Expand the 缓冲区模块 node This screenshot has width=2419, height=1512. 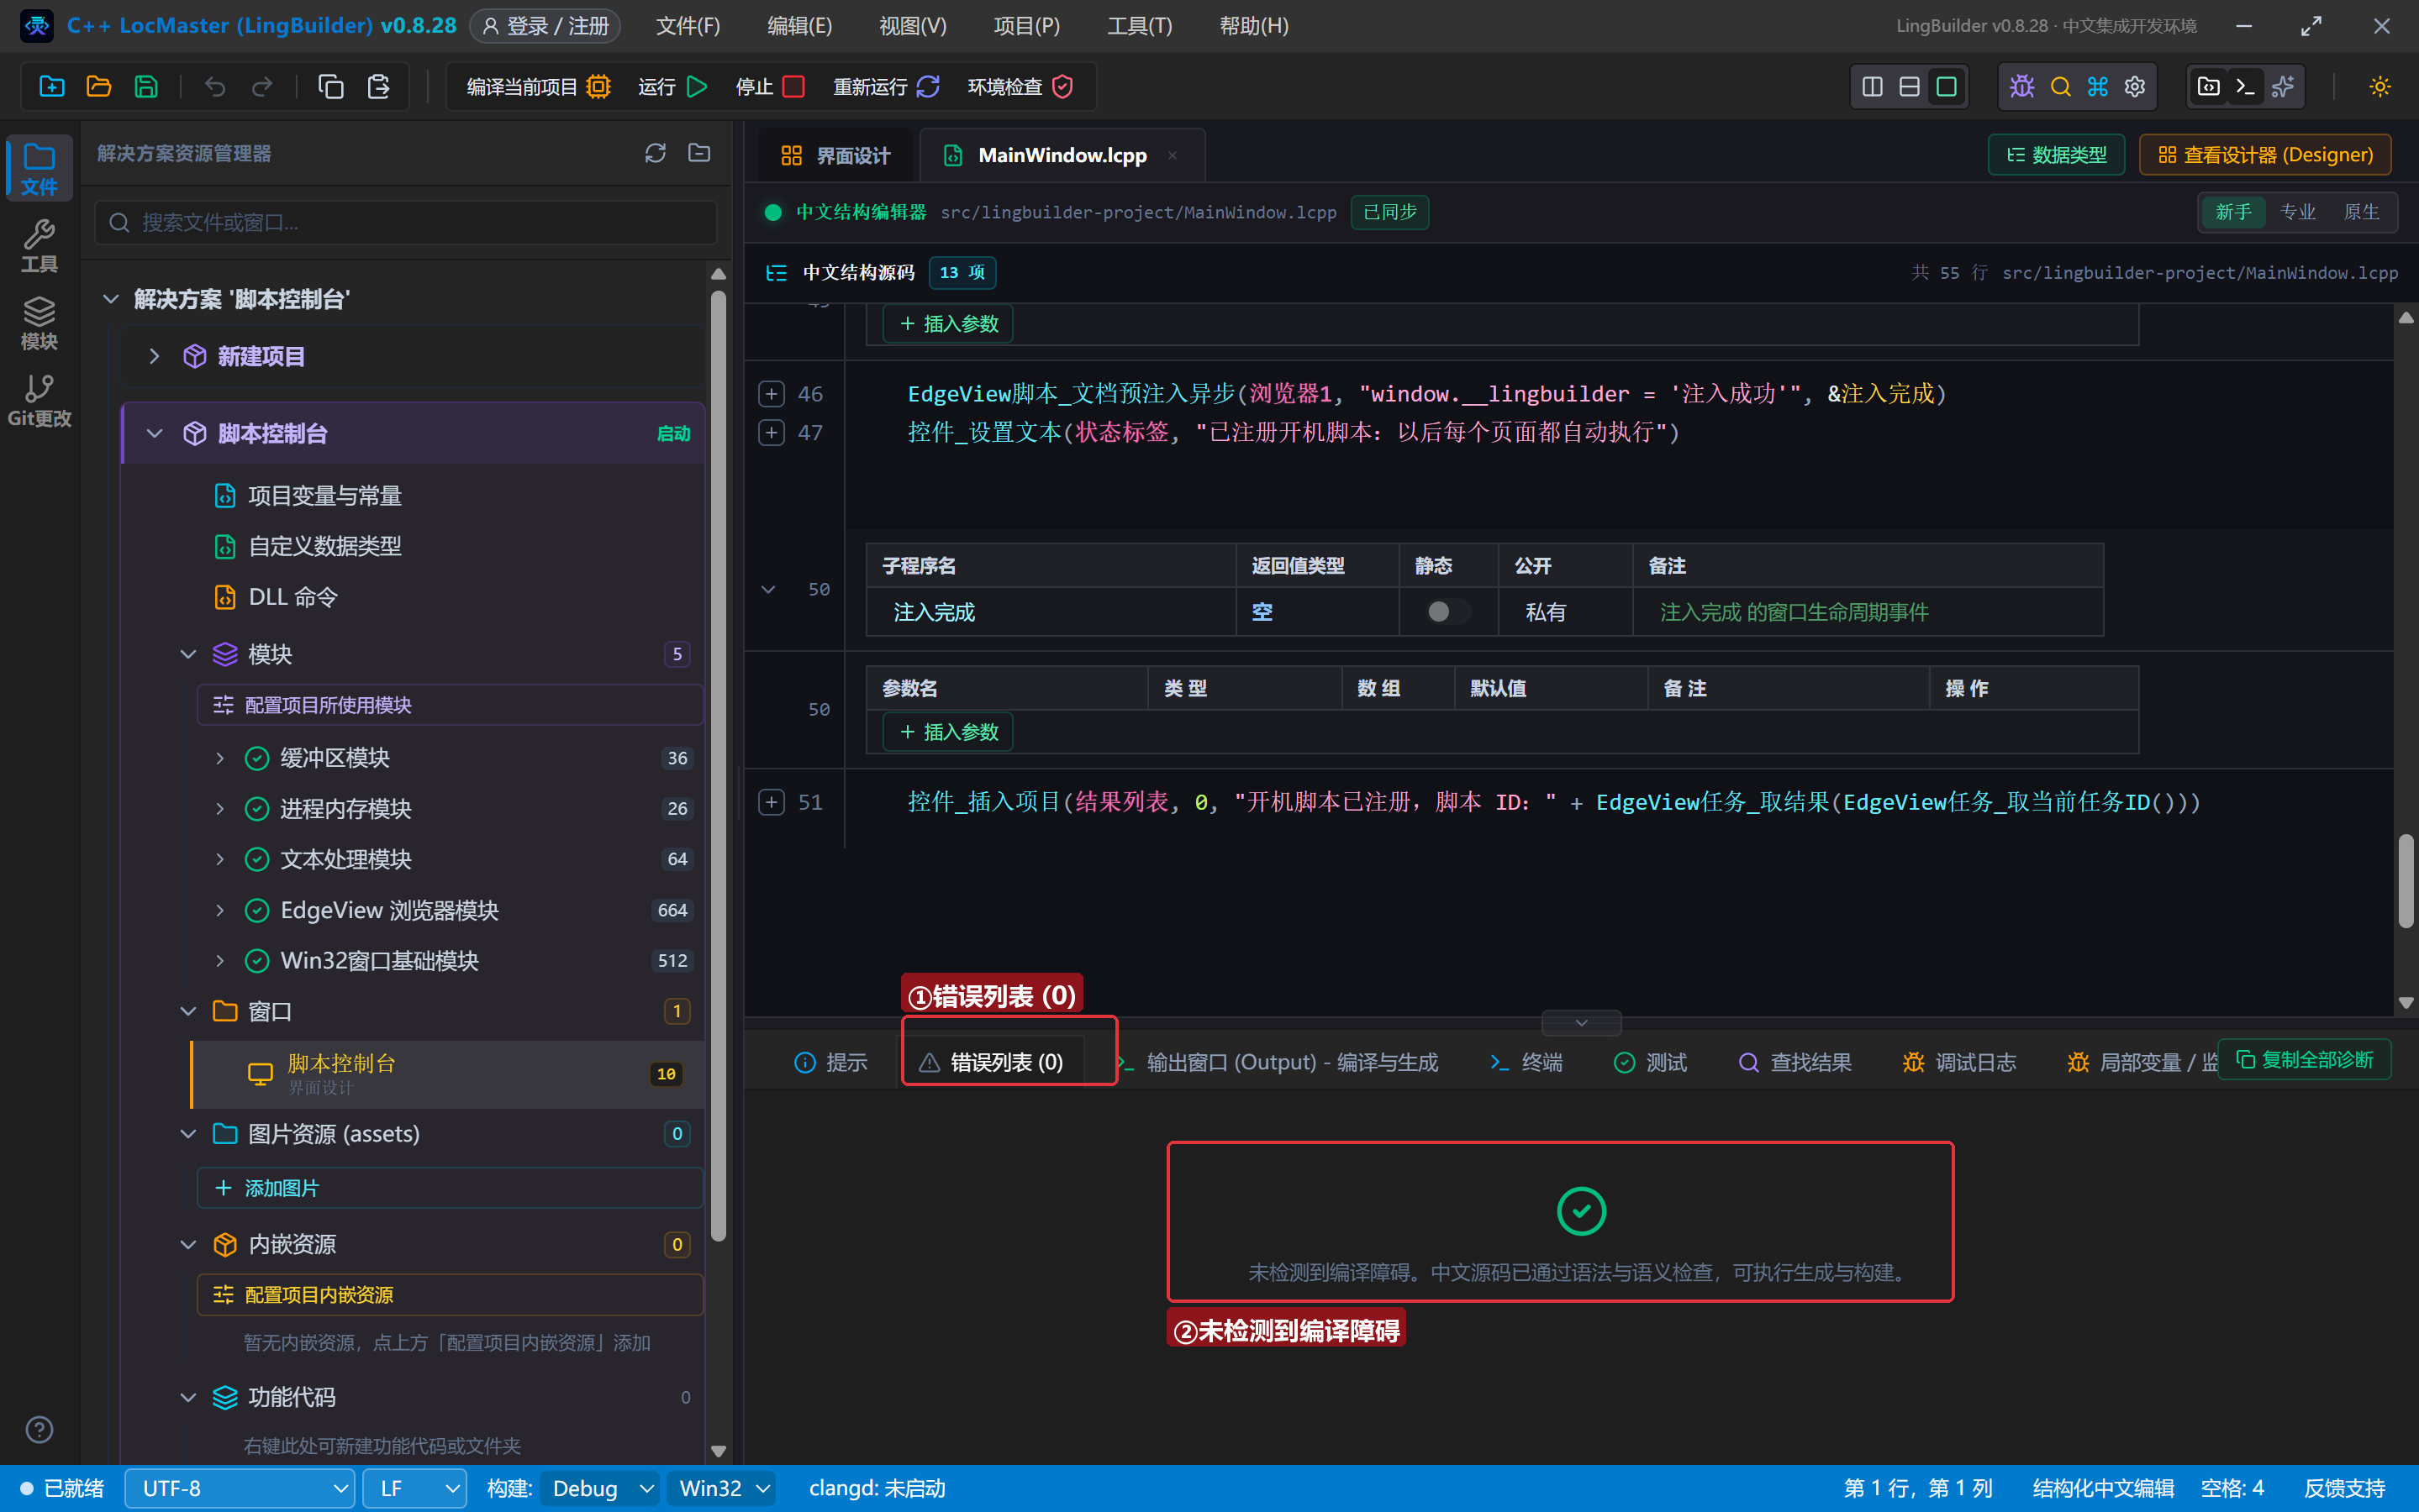tap(220, 758)
